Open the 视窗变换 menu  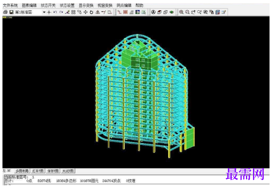[105, 5]
